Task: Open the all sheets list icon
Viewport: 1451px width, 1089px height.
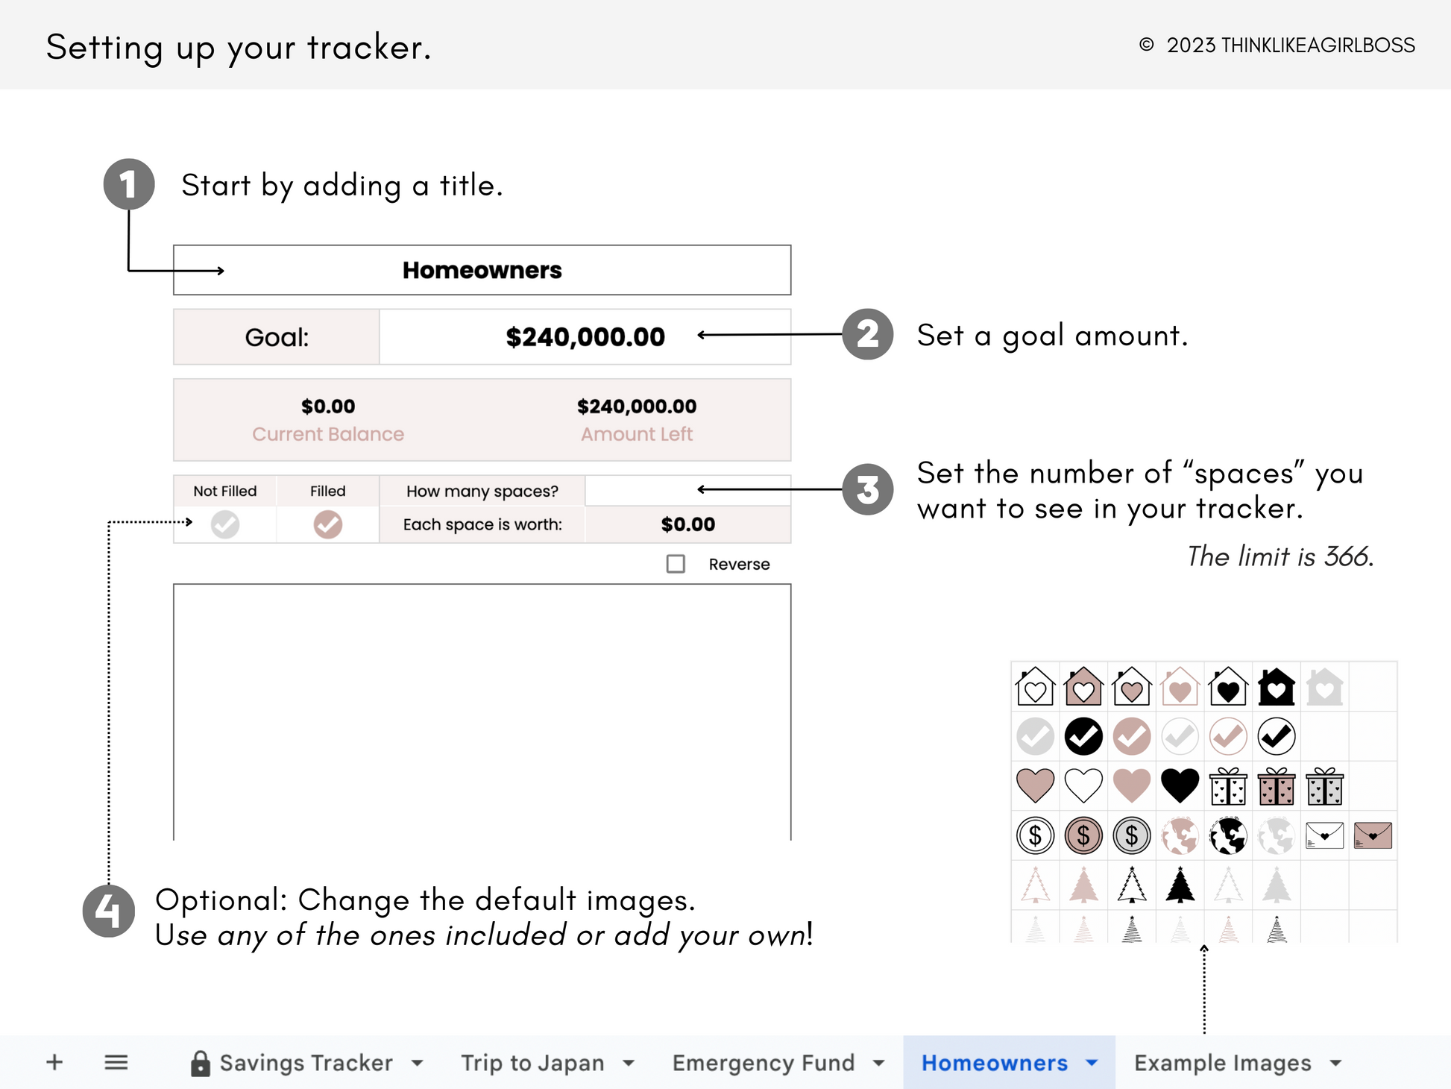Action: [x=116, y=1062]
